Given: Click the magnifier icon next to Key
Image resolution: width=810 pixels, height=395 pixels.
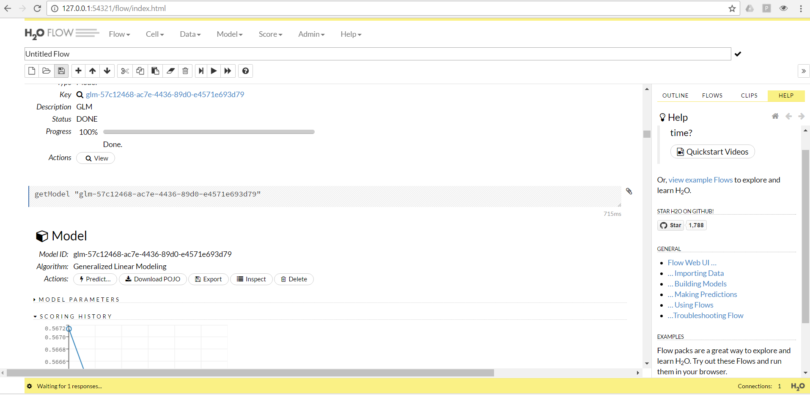Looking at the screenshot, I should tap(80, 95).
